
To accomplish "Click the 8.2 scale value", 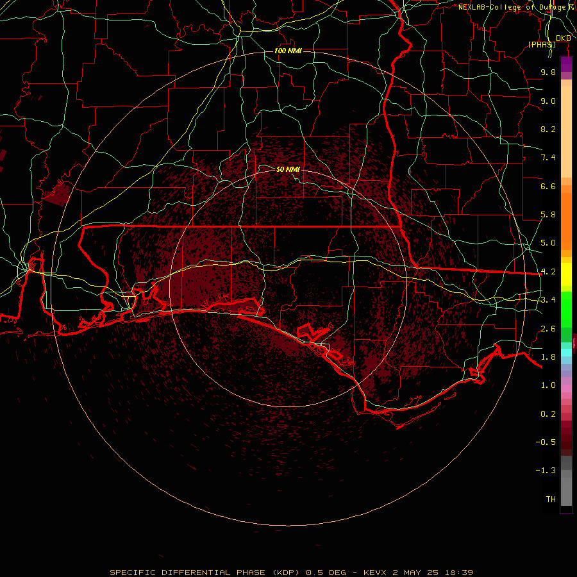I will click(548, 129).
